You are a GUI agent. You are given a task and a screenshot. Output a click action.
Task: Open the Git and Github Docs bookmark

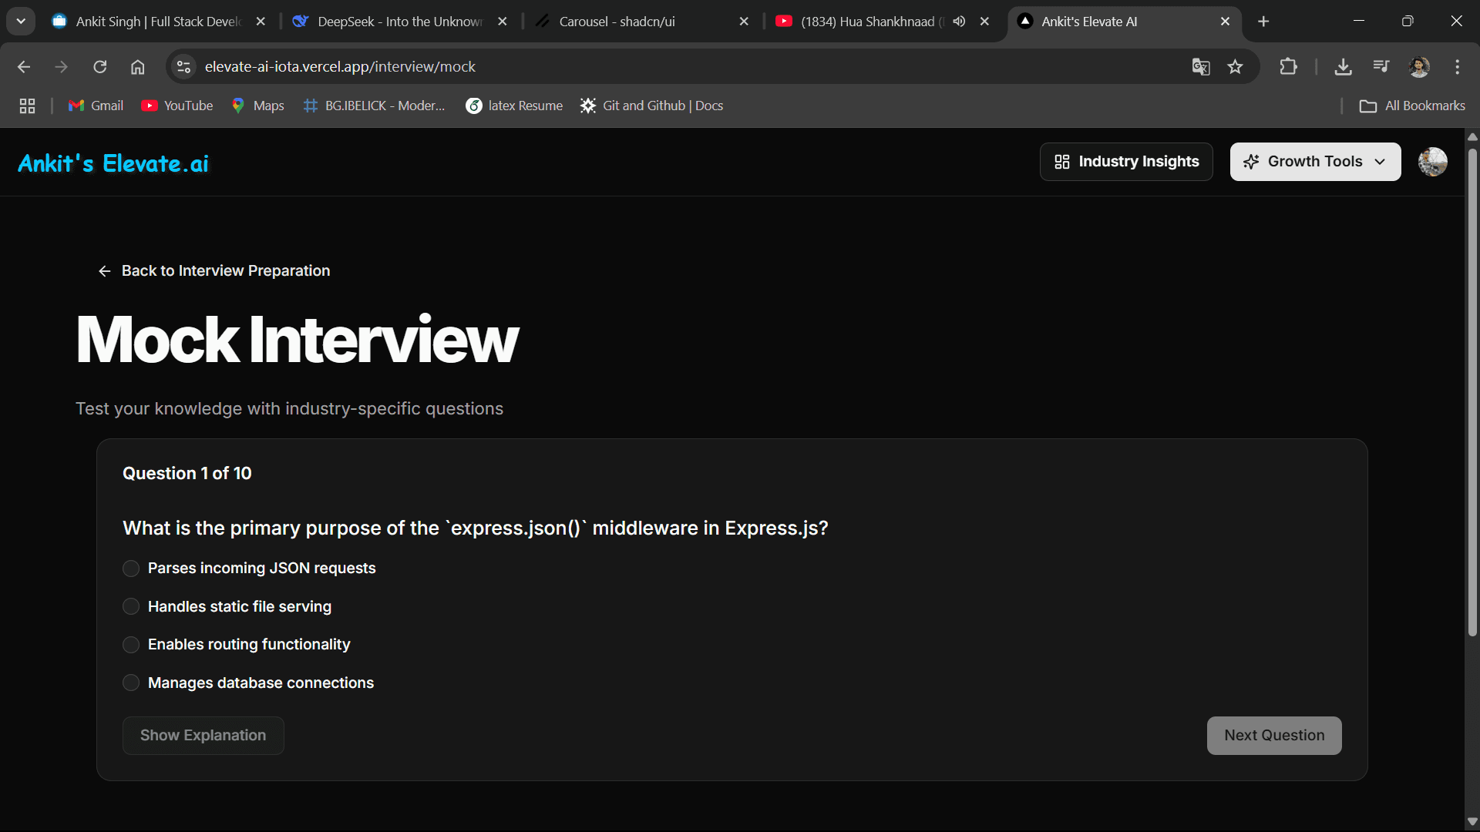point(652,106)
